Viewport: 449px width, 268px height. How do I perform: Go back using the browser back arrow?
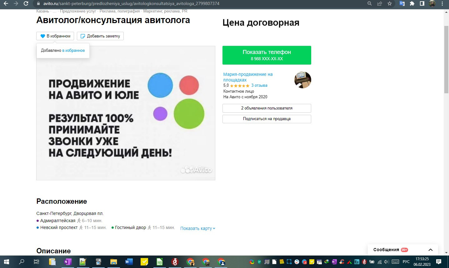click(6, 3)
